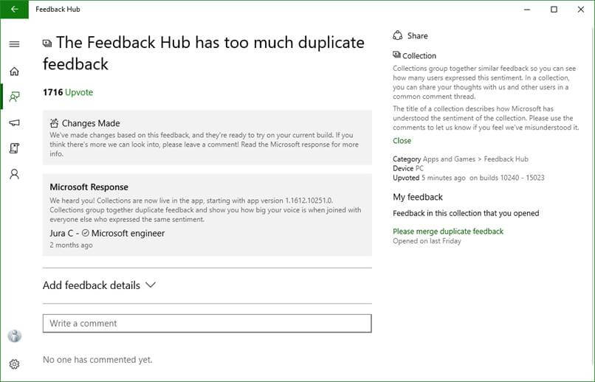Click the Write a comment field
Screen dimensions: 595x382
207,323
